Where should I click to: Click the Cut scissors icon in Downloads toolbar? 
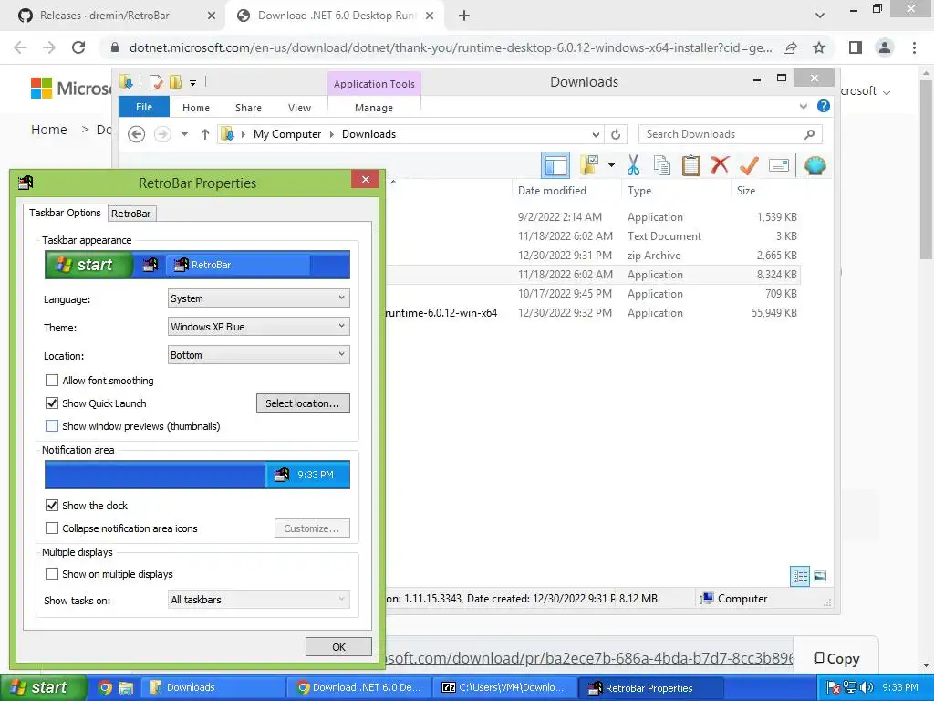click(x=633, y=165)
